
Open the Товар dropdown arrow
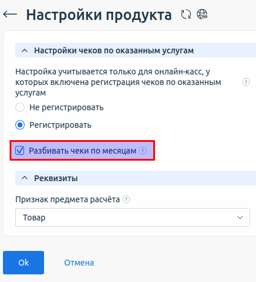pyautogui.click(x=240, y=218)
